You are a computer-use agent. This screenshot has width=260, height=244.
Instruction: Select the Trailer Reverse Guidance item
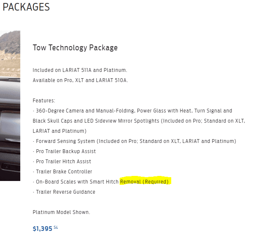click(64, 192)
